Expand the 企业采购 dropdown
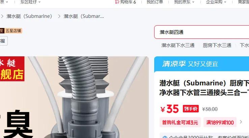 coord(216,2)
